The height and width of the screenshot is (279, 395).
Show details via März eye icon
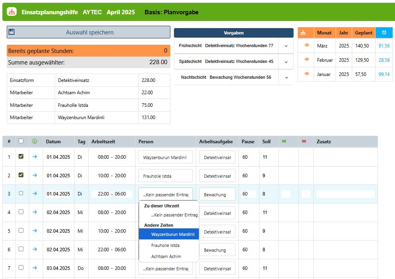307,45
